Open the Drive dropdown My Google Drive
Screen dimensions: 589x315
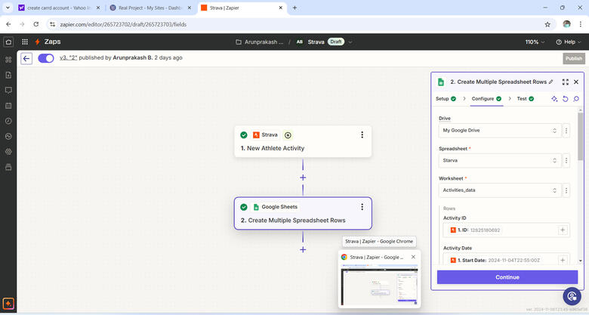click(x=500, y=131)
